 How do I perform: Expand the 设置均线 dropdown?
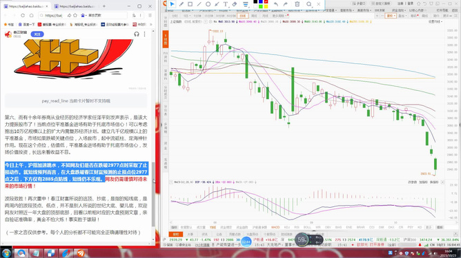(x=435, y=22)
